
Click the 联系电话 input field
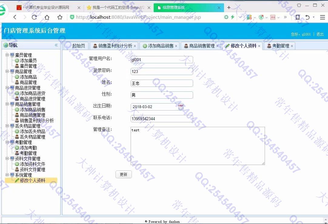pyautogui.click(x=162, y=119)
